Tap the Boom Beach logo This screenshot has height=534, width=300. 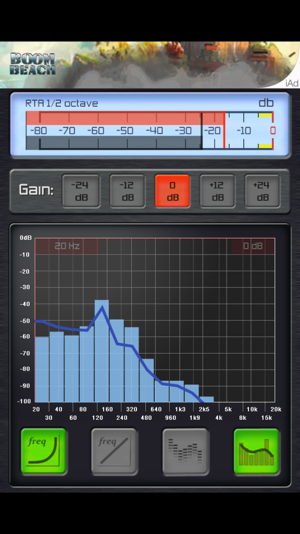point(33,64)
